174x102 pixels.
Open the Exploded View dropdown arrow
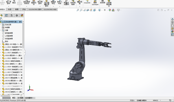click(x=80, y=6)
